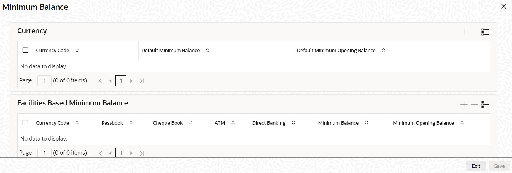This screenshot has width=512, height=173.
Task: Go to last page of Currency table
Action: coord(142,81)
